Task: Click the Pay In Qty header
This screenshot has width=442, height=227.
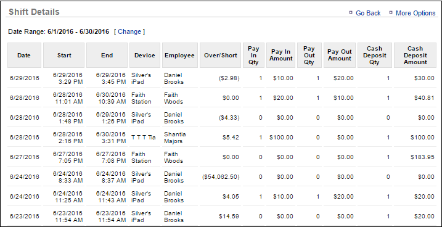Action: [254, 56]
